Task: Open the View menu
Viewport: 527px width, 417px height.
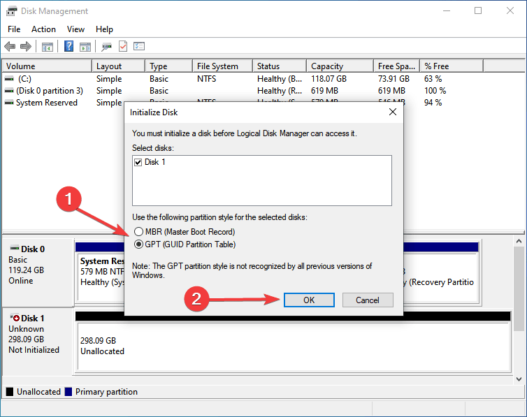Action: point(75,29)
